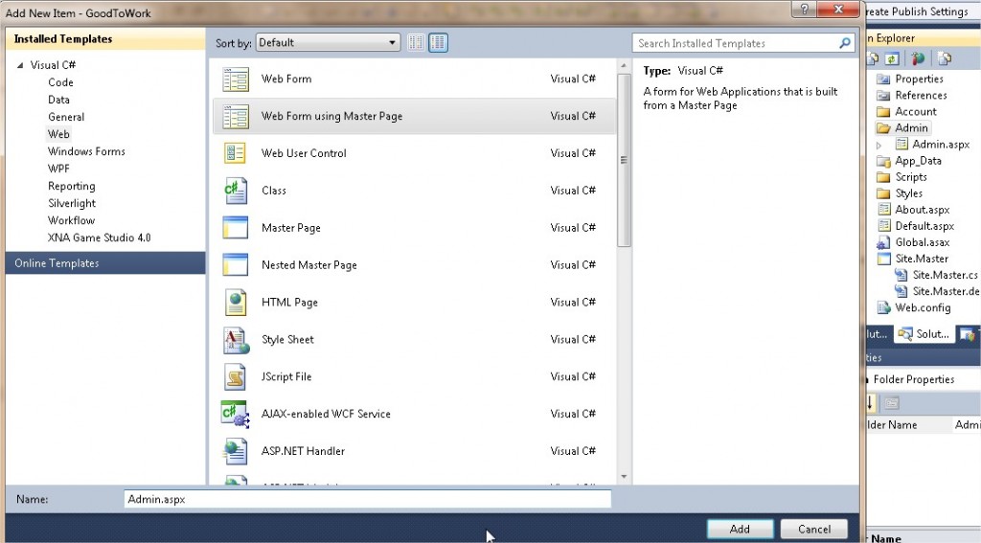981x543 pixels.
Task: Click the Global.asax file icon
Action: click(x=883, y=242)
